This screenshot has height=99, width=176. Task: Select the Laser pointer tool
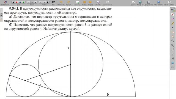coord(173,50)
